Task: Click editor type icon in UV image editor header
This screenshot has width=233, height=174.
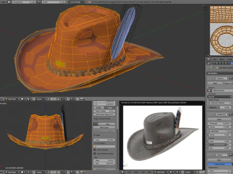Action: tap(209, 59)
